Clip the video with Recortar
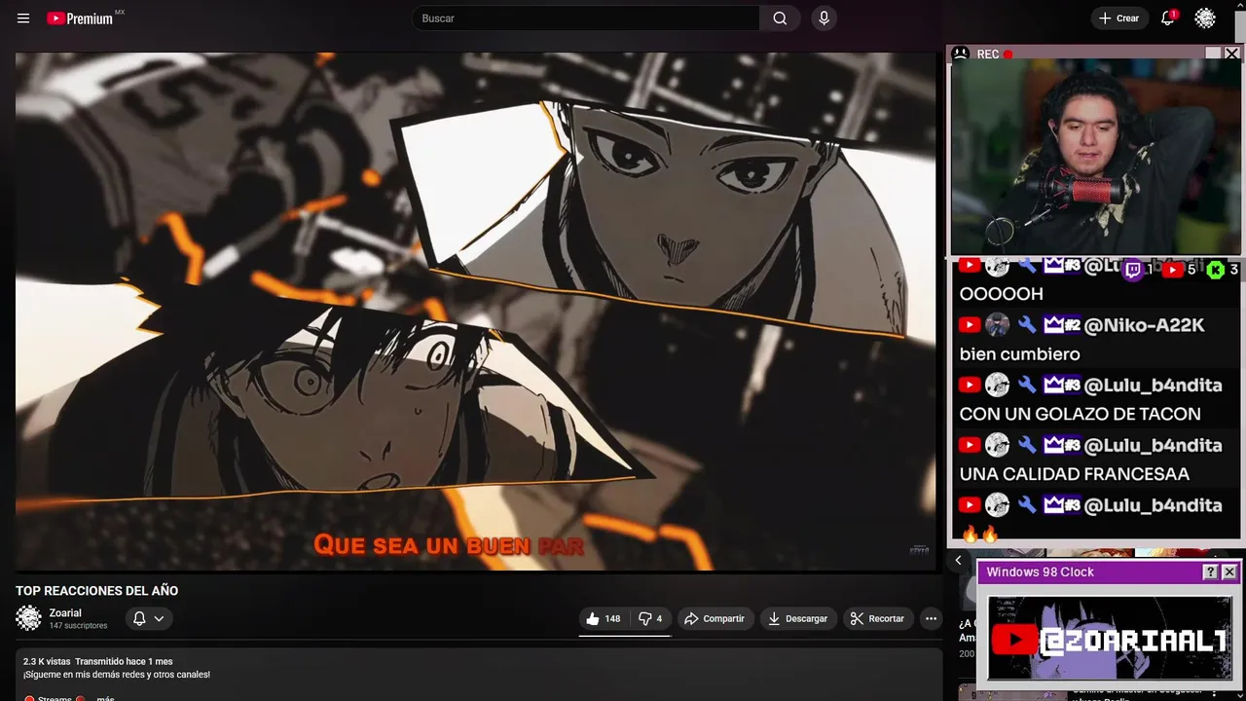Screen dimensions: 1246x701 877,618
